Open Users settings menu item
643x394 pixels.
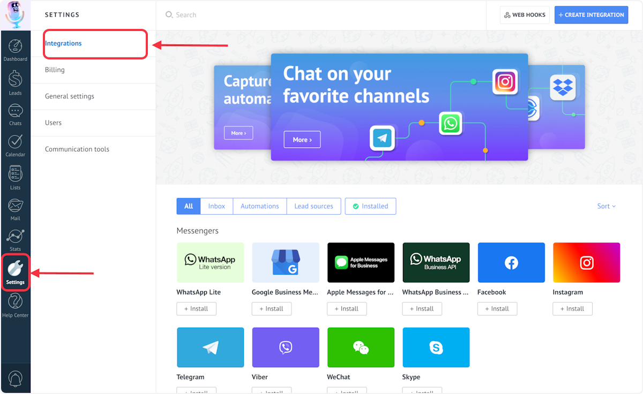click(93, 123)
